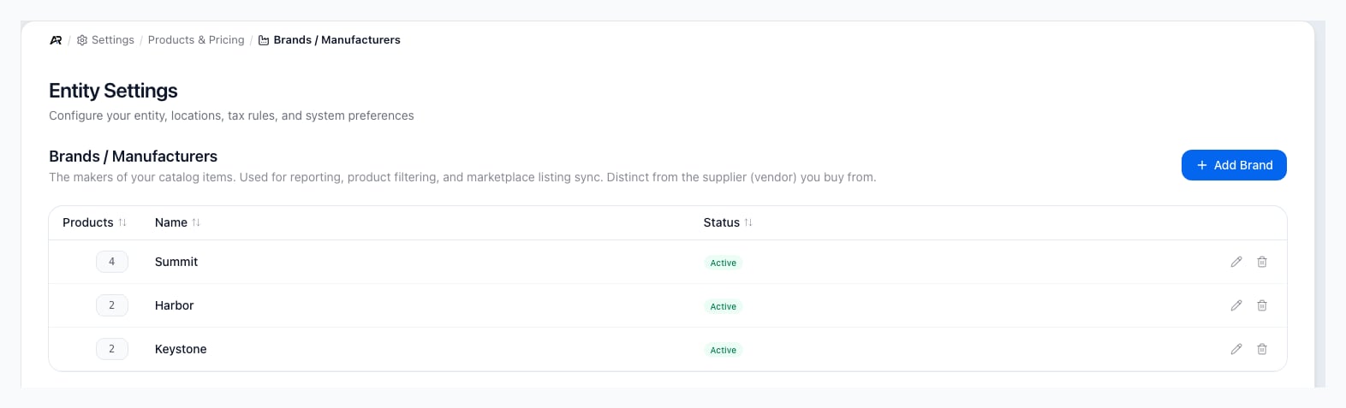Click the factory icon beside Brands / Manufacturers
Image resolution: width=1346 pixels, height=408 pixels.
[264, 40]
